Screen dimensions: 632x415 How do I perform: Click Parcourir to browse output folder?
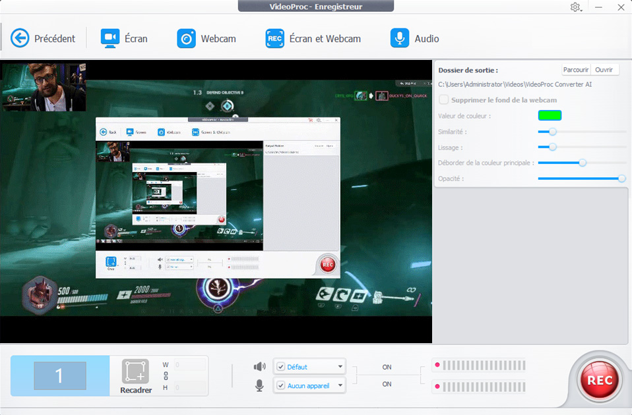pyautogui.click(x=575, y=70)
